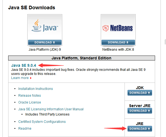Viewport: 166px width, 137px height.
Task: Click the Java logo image
Action: (45, 26)
